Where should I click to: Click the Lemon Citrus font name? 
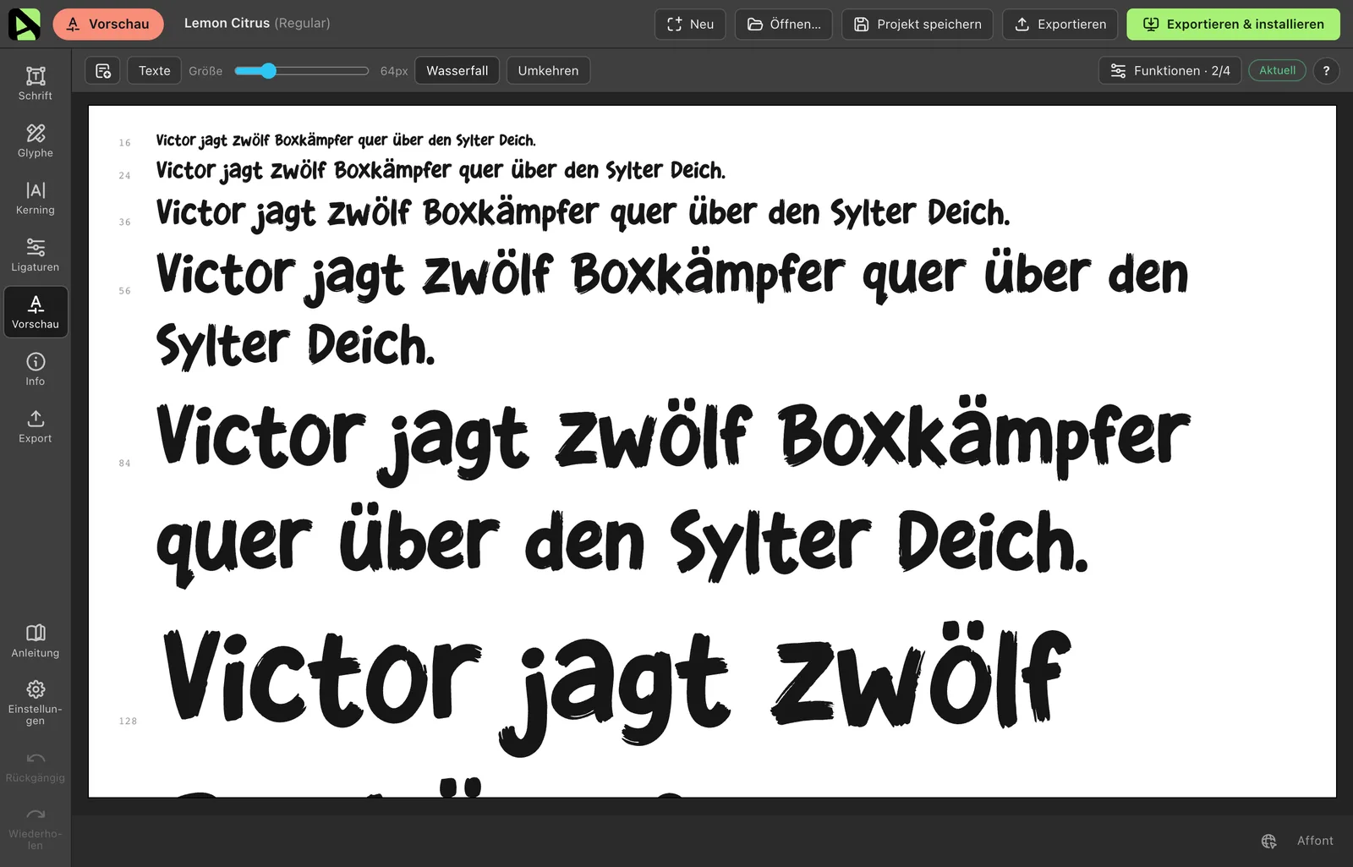pos(227,23)
